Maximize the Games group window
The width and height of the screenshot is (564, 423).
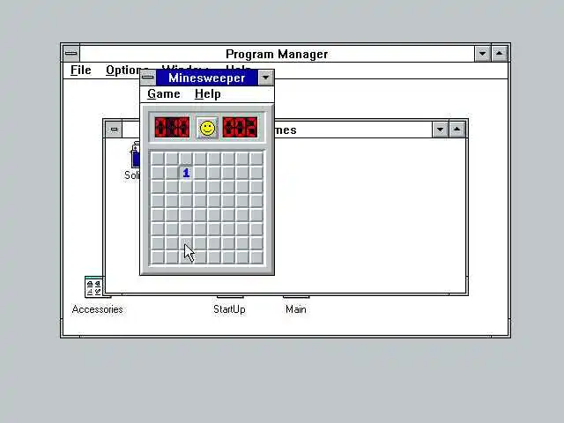(456, 130)
